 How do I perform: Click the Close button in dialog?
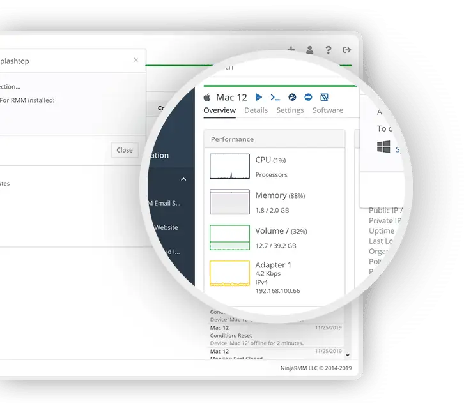(125, 150)
